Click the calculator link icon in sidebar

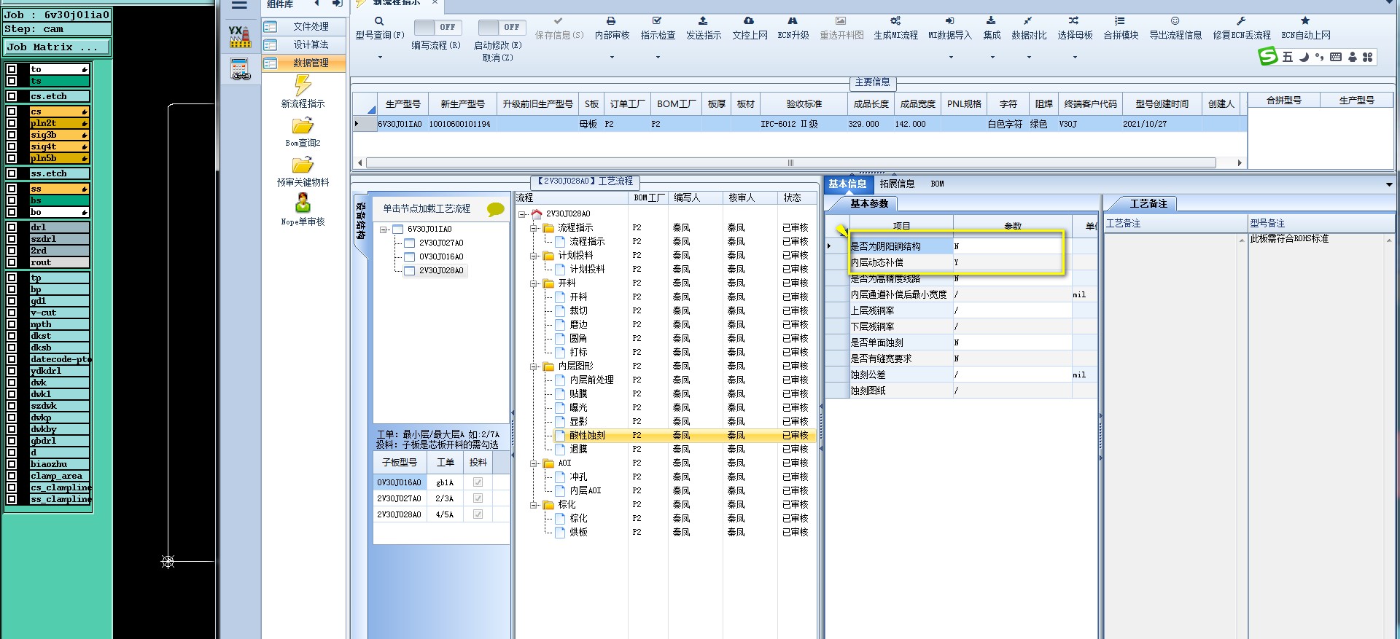click(241, 71)
